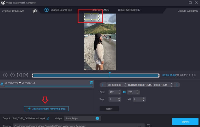Toggle the aspect ratio link icon
This screenshot has width=200, height=127.
coord(124,92)
